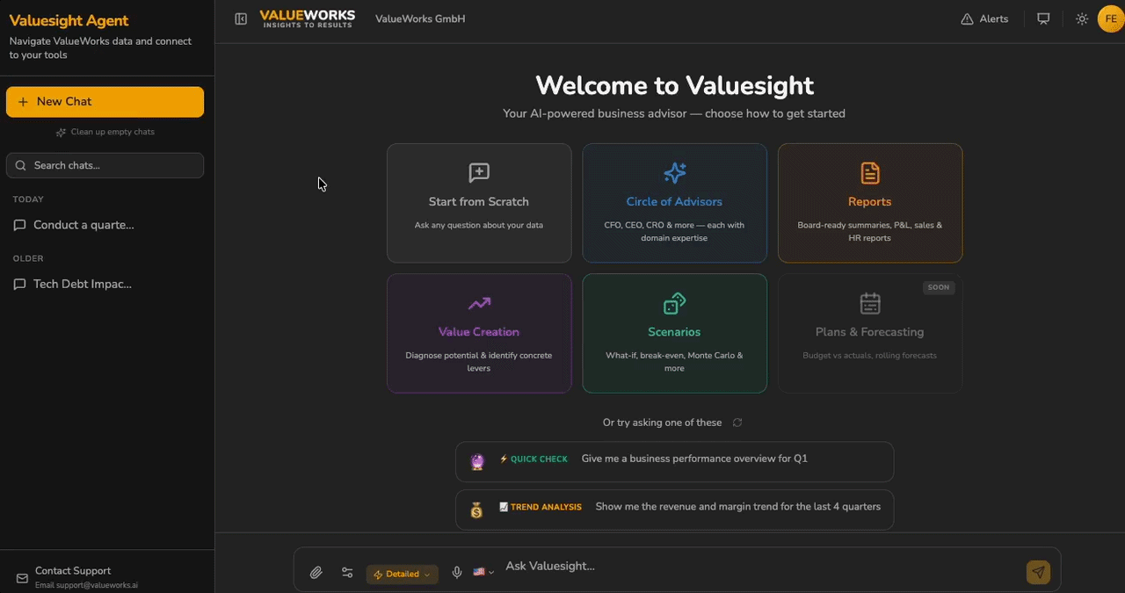Viewport: 1125px width, 593px height.
Task: Click the TODAY section label
Action: point(28,199)
